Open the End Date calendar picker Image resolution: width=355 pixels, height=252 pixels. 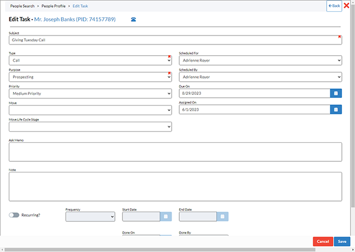[x=222, y=216]
